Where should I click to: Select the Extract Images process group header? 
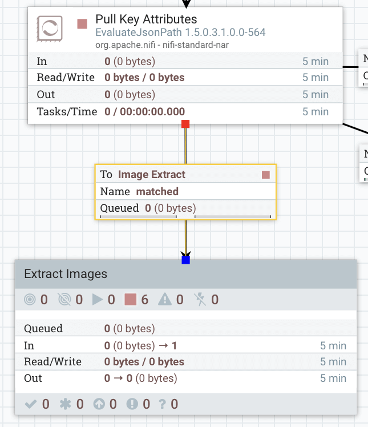(186, 274)
